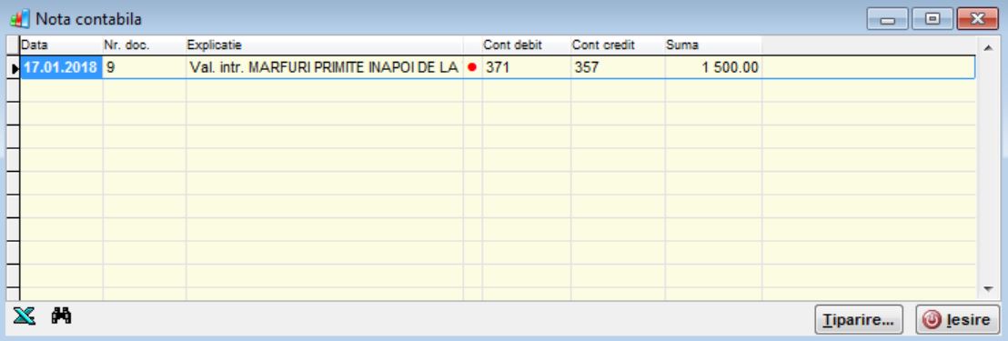The width and height of the screenshot is (1008, 341).
Task: Click the Iesire button
Action: pos(957,319)
